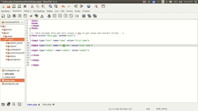Click the Save file icon
Screen dimensions: 198x111
click(x=14, y=6)
